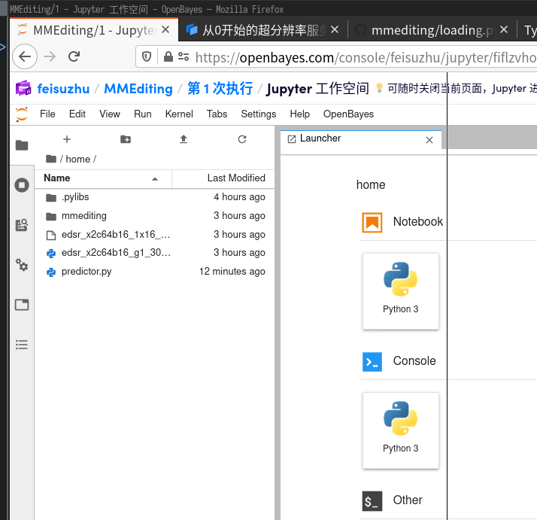Launch a Python 3 Console
Image resolution: width=537 pixels, height=520 pixels.
pos(400,430)
